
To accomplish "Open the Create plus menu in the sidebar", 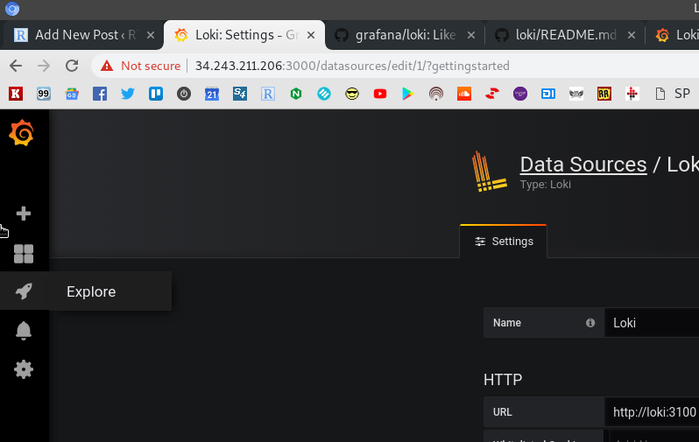I will (24, 214).
